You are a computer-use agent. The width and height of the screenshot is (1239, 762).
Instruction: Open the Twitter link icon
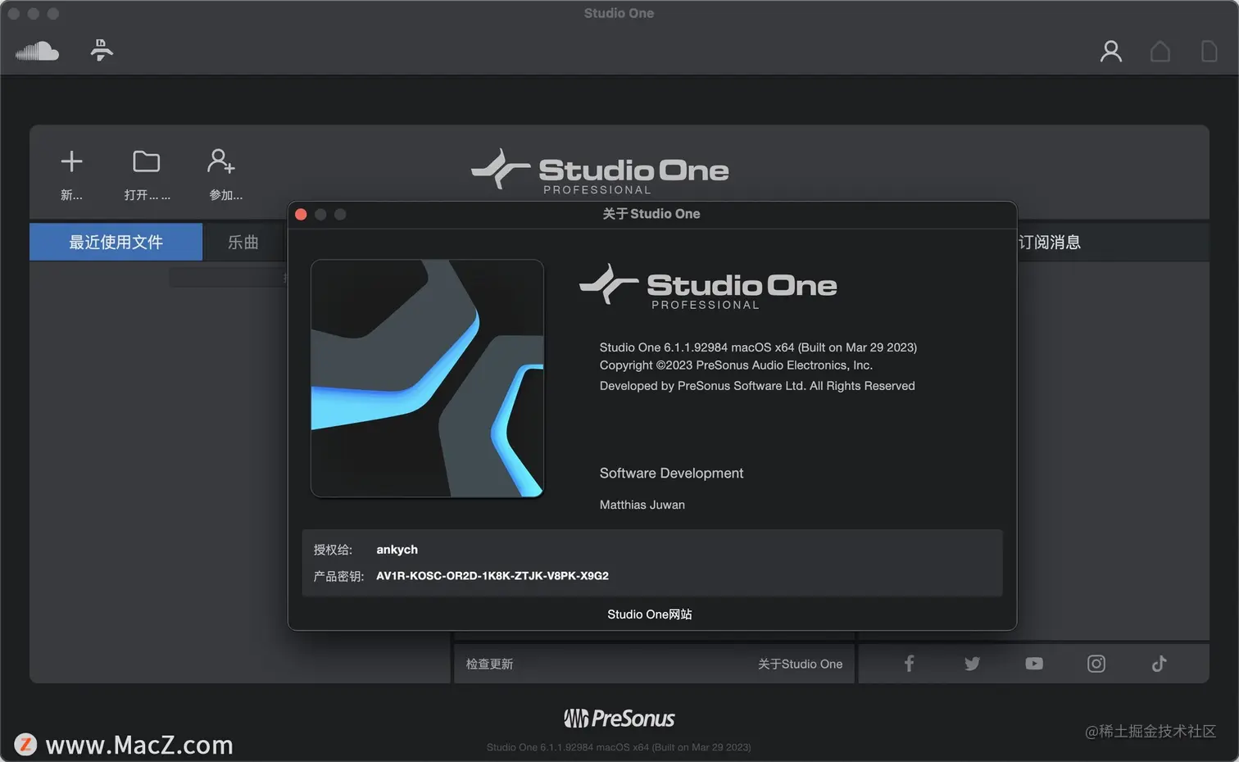tap(972, 664)
